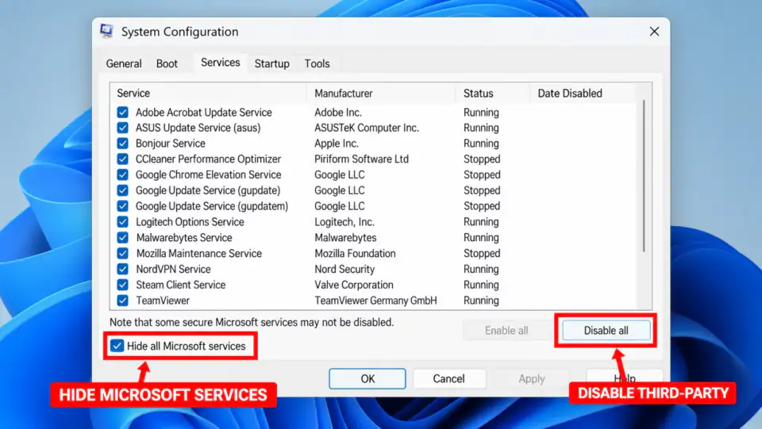Viewport: 762px width, 429px height.
Task: Click the services list vertical scrollbar
Action: click(x=645, y=176)
